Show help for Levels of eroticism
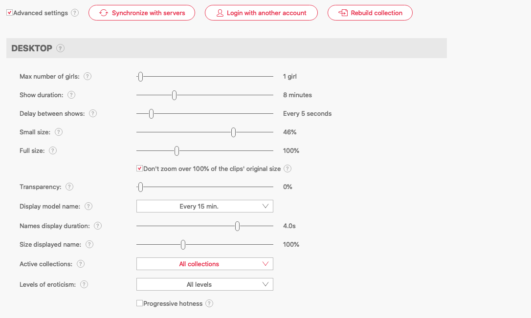 (x=84, y=285)
